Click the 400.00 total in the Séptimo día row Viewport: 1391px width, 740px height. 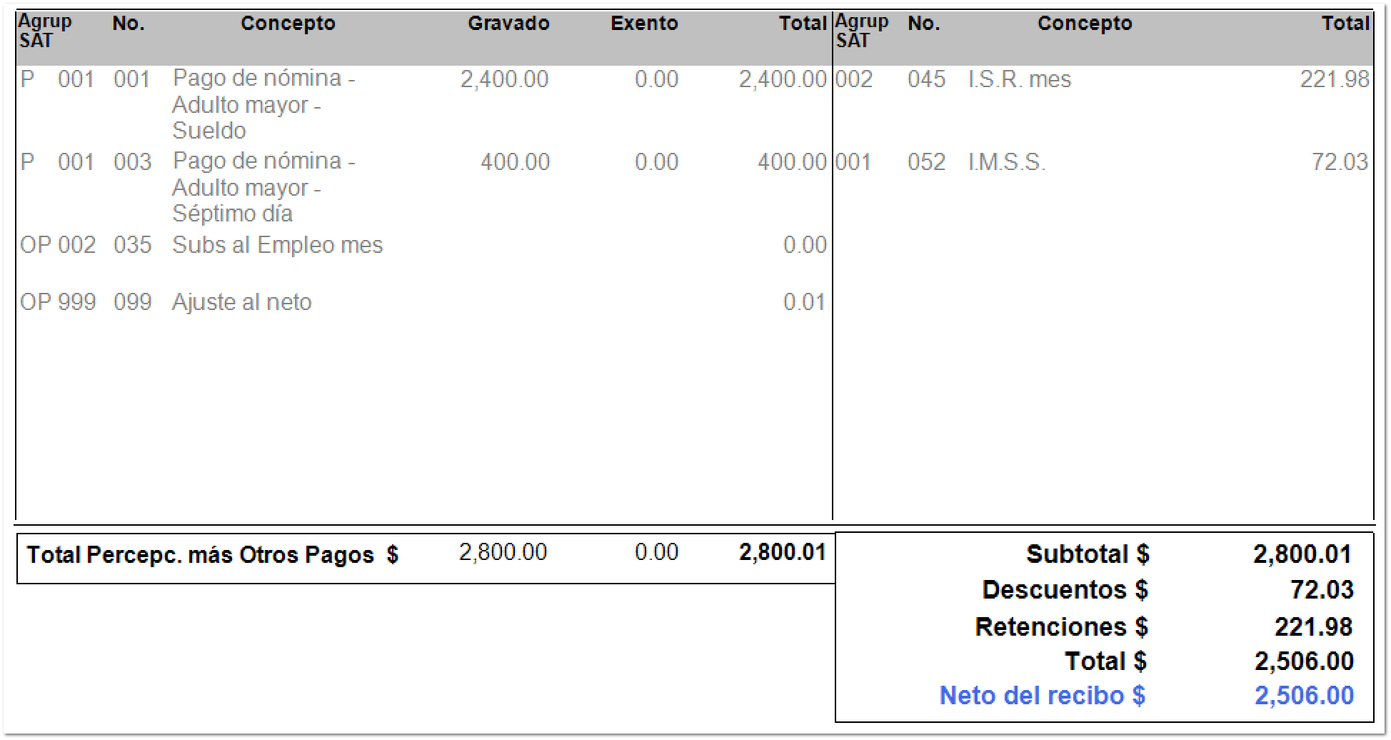click(x=792, y=162)
